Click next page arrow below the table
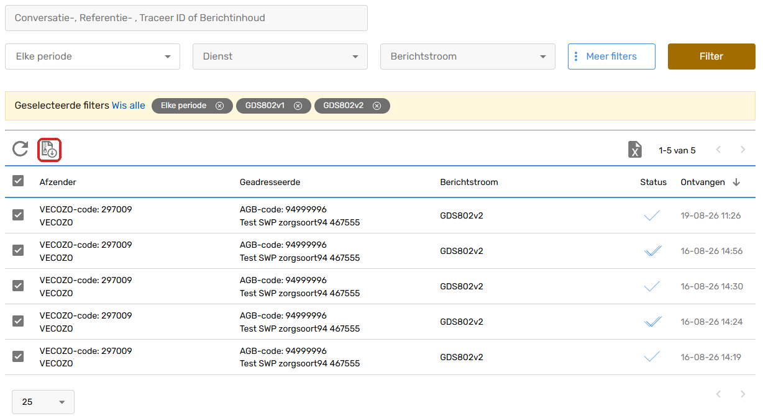Viewport: 763px width, 416px height. pyautogui.click(x=742, y=394)
